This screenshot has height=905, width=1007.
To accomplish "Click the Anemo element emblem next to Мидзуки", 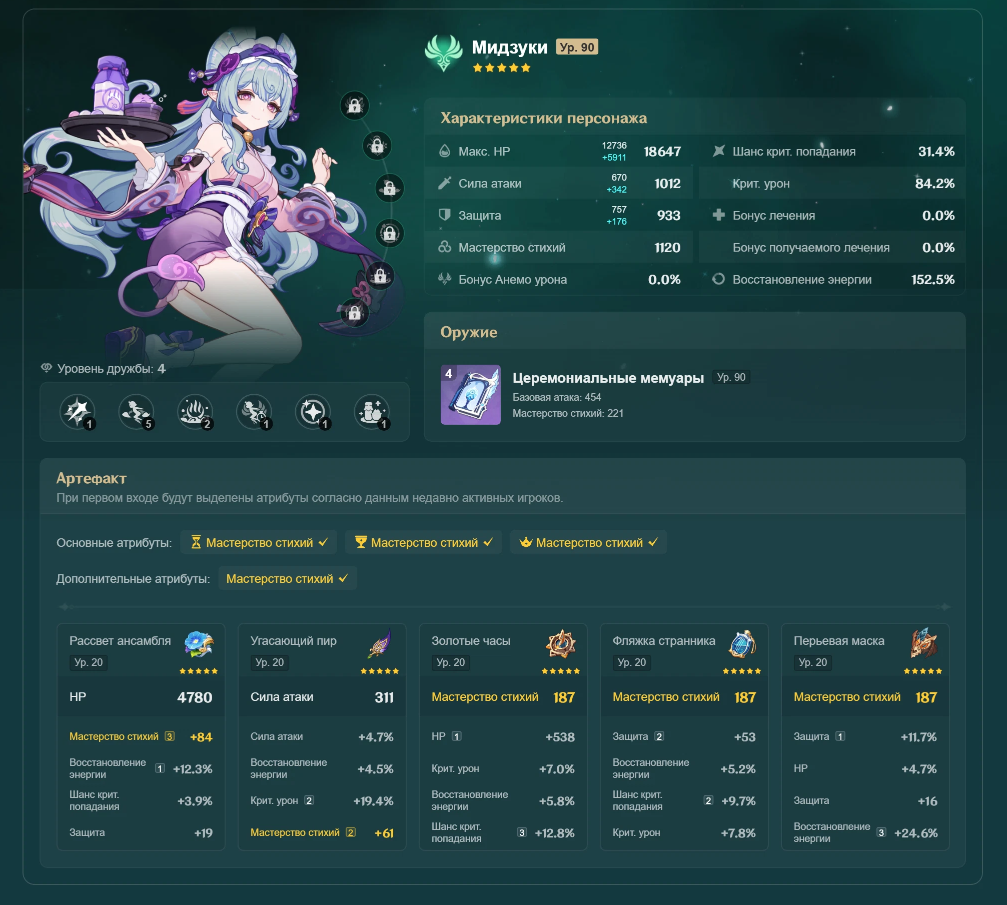I will pyautogui.click(x=443, y=53).
